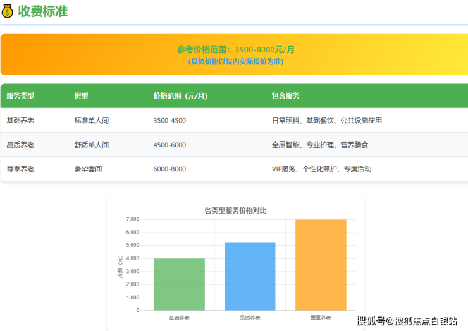Click the green 基础养老 bar in chart
This screenshot has height=331, width=468.
[179, 284]
